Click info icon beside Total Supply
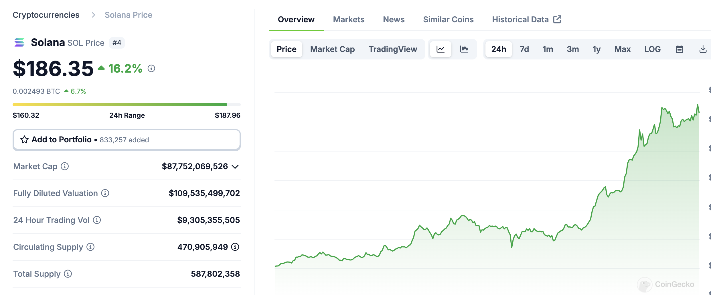This screenshot has width=711, height=295. 68,274
